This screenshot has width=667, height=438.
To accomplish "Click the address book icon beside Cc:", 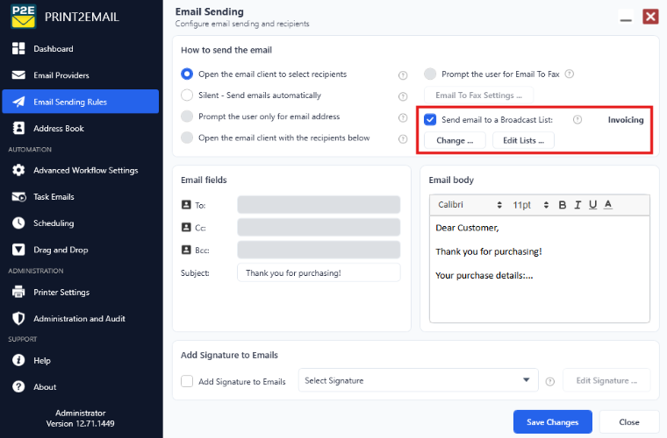I will (x=186, y=228).
